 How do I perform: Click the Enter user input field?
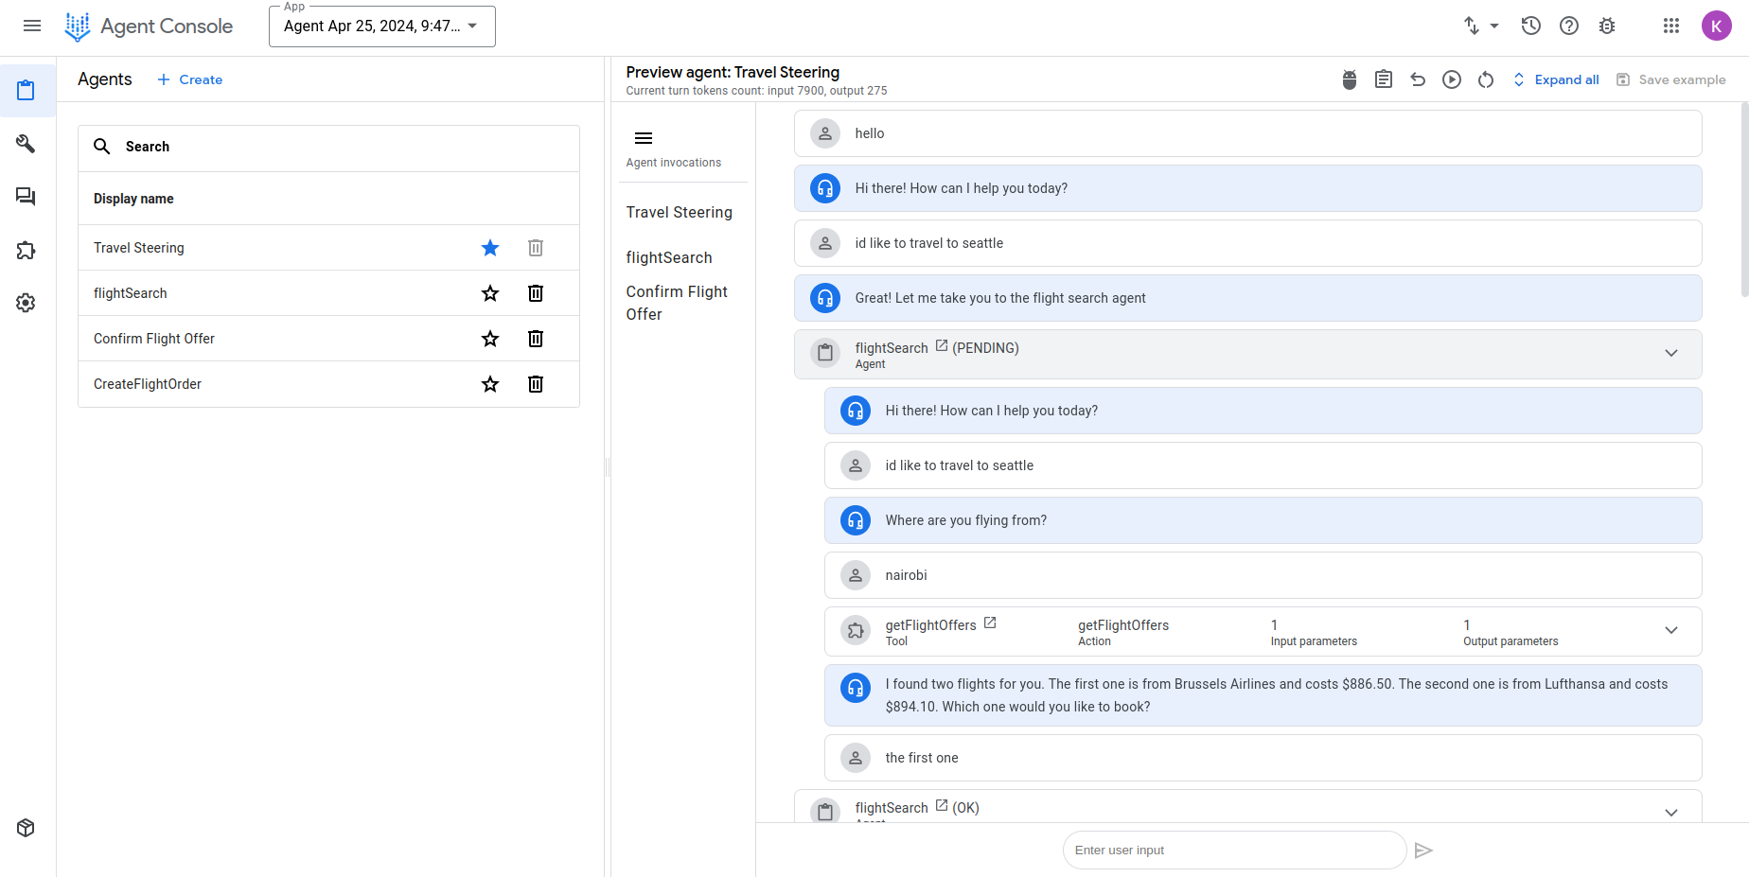pos(1234,851)
